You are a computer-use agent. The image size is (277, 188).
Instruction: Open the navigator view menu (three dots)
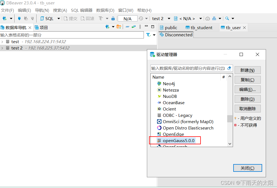pos(140,27)
